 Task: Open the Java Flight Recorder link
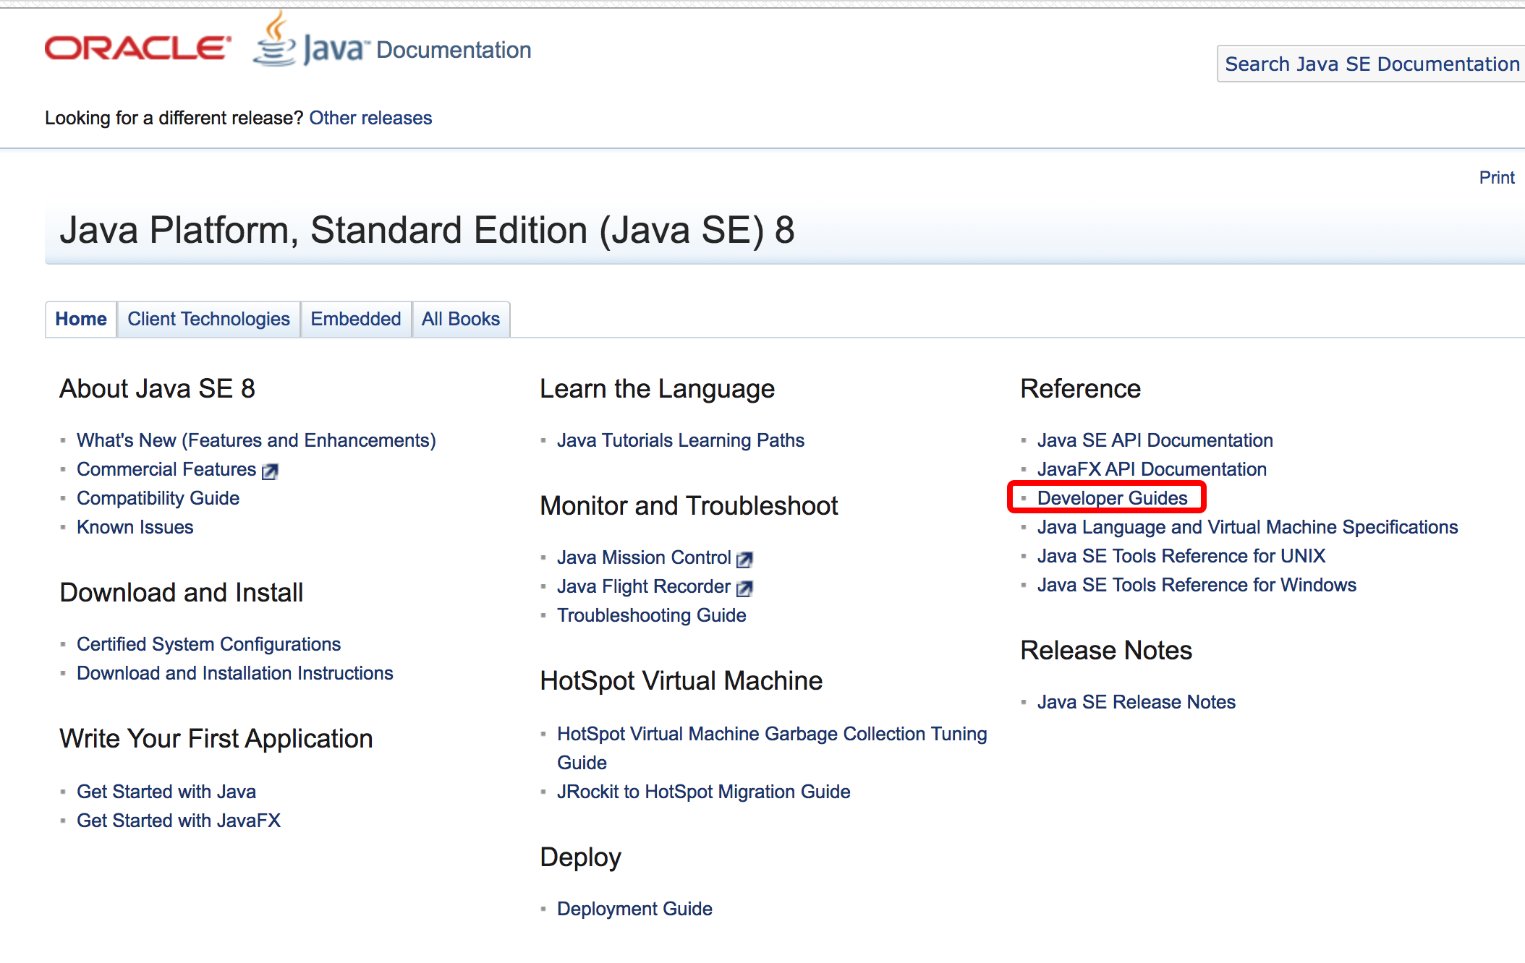click(644, 586)
